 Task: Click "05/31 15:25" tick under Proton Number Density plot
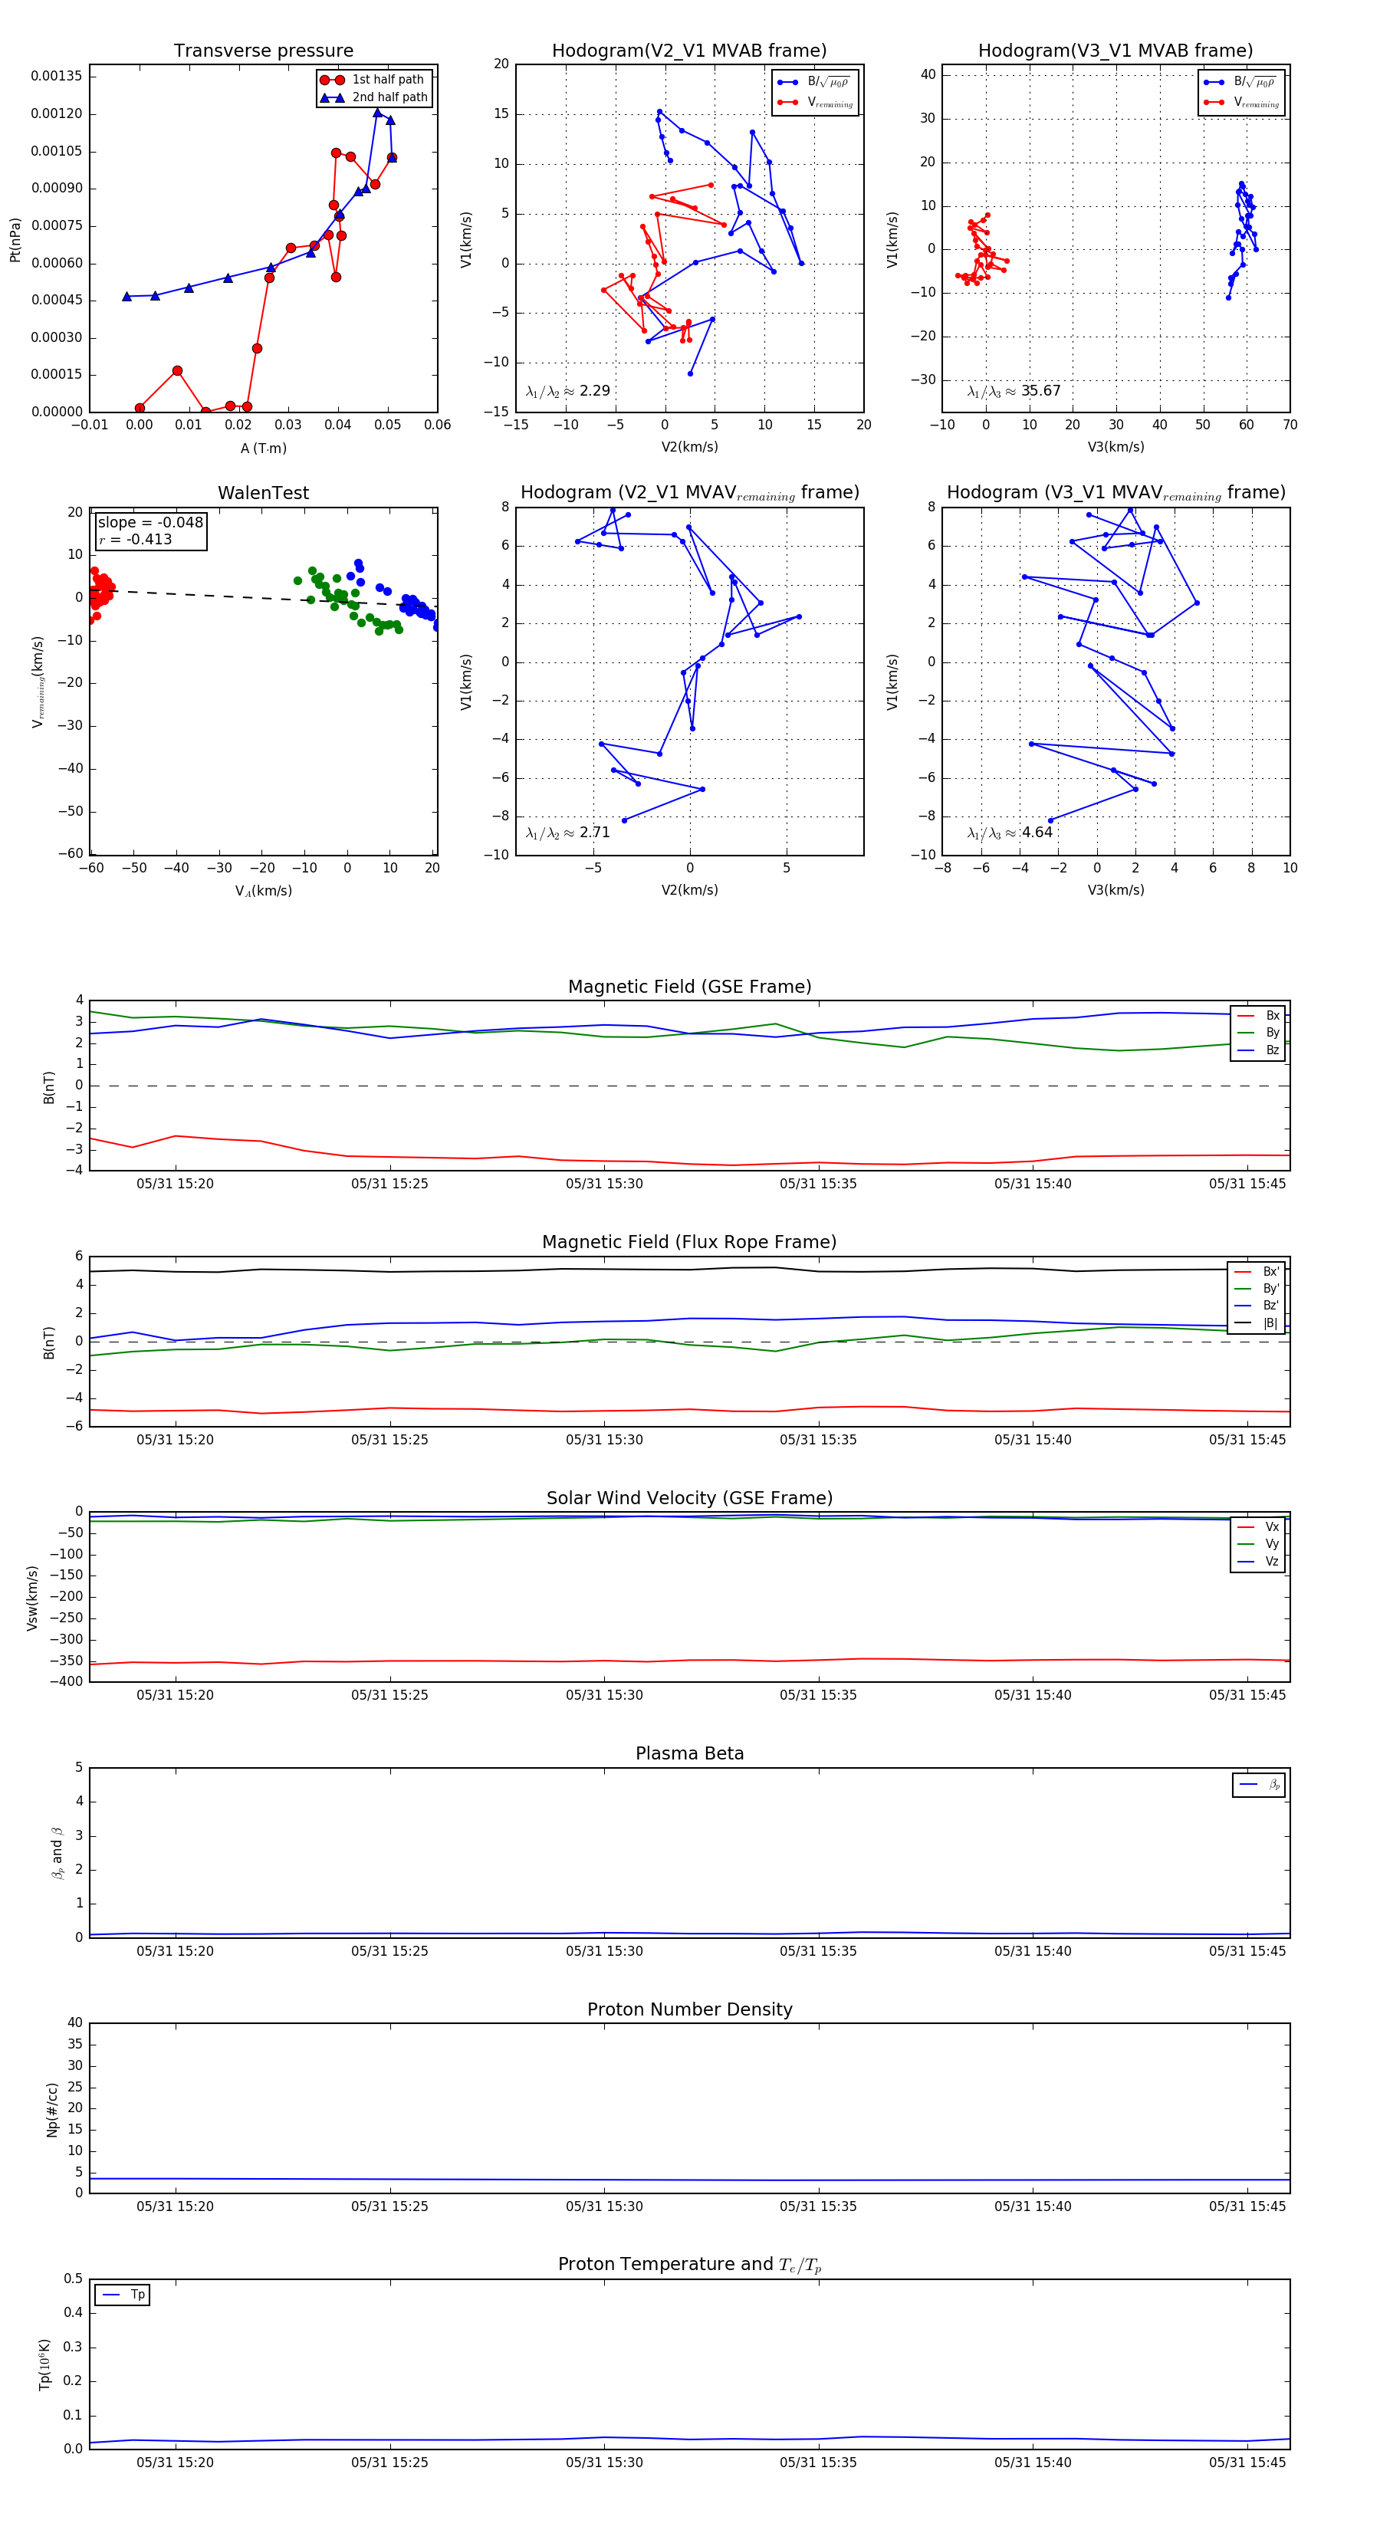pyautogui.click(x=390, y=2207)
